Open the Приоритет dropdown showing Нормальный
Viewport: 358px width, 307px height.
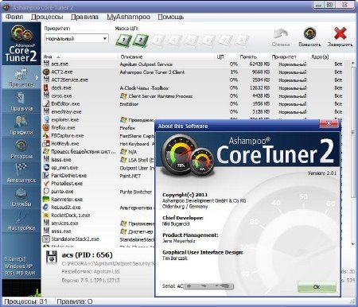76,39
